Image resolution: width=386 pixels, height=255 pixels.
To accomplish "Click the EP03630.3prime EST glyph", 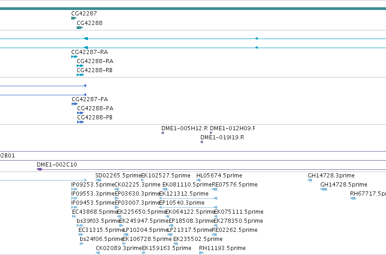I will tap(117, 199).
